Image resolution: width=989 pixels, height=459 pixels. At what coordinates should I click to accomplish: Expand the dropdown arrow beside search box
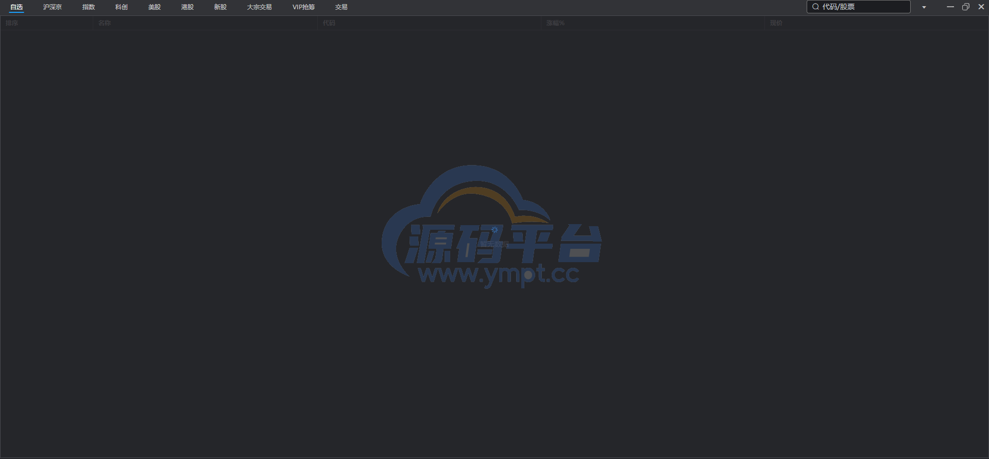[924, 7]
